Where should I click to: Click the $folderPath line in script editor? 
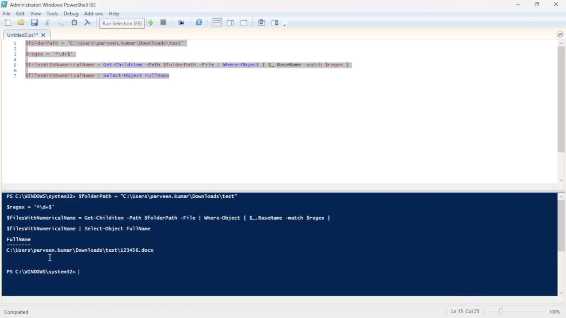(x=104, y=43)
